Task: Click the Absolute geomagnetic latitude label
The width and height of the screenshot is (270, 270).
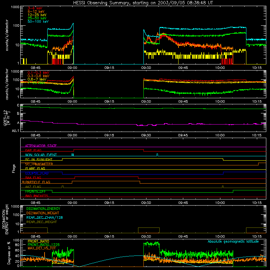Action: click(233, 241)
